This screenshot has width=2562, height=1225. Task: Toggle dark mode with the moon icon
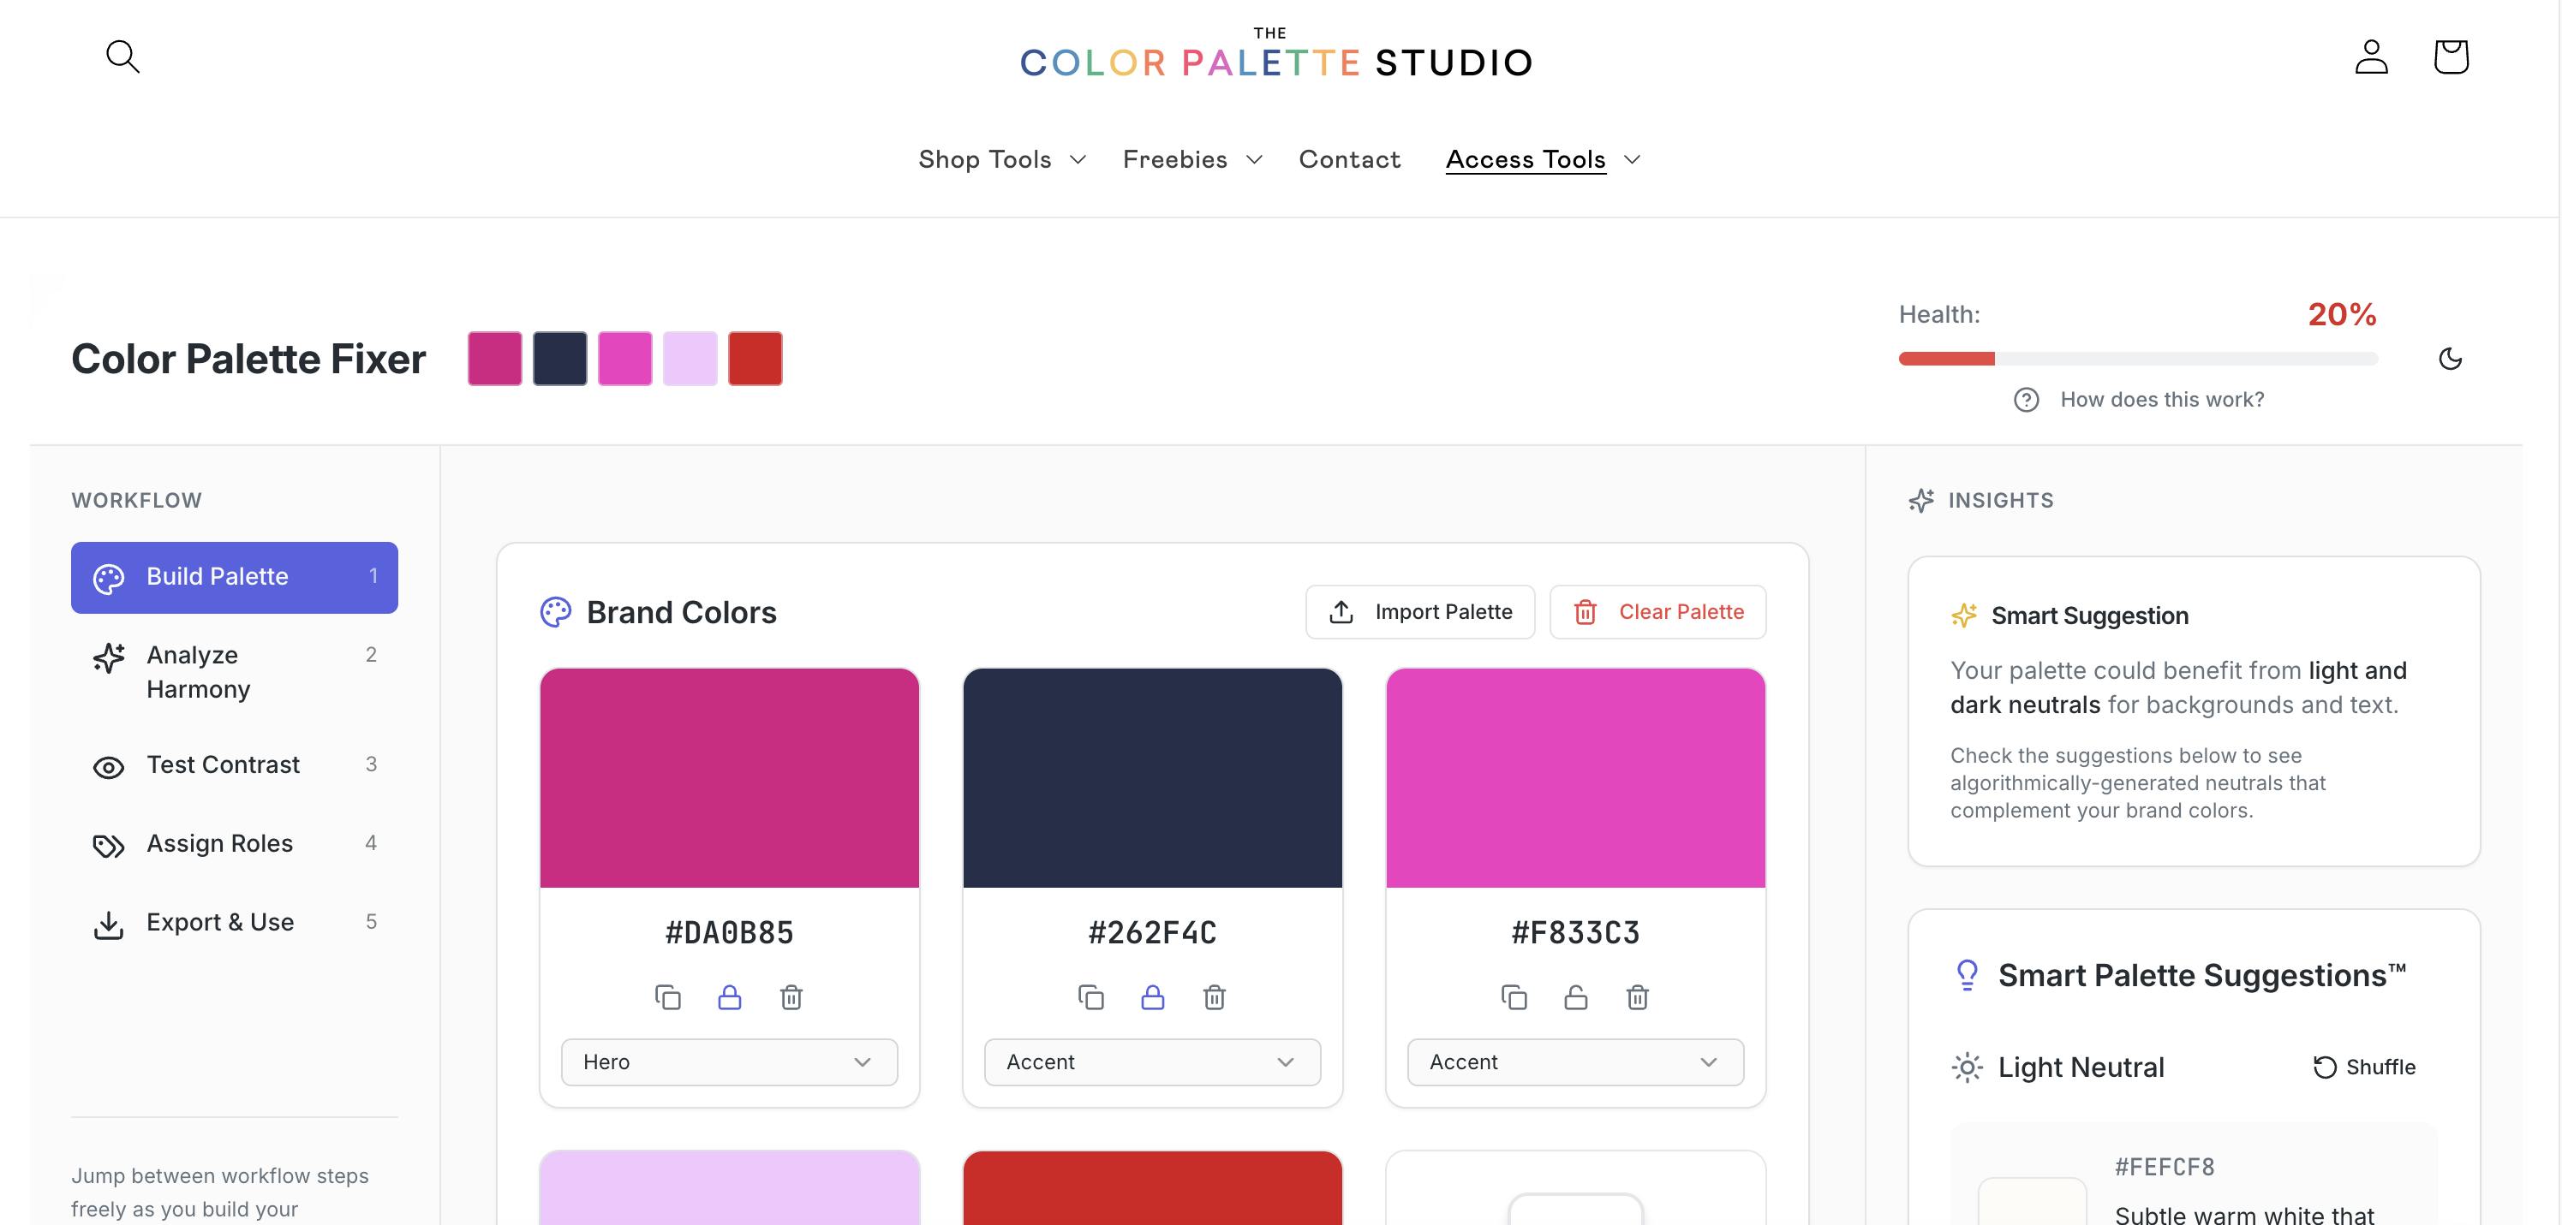2451,359
